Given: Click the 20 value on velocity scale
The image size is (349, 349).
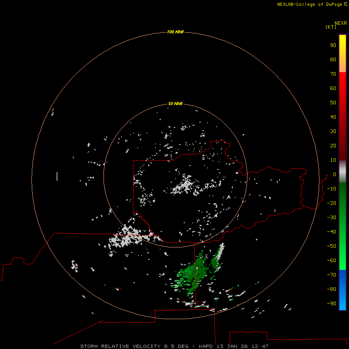Looking at the screenshot, I should click(333, 146).
